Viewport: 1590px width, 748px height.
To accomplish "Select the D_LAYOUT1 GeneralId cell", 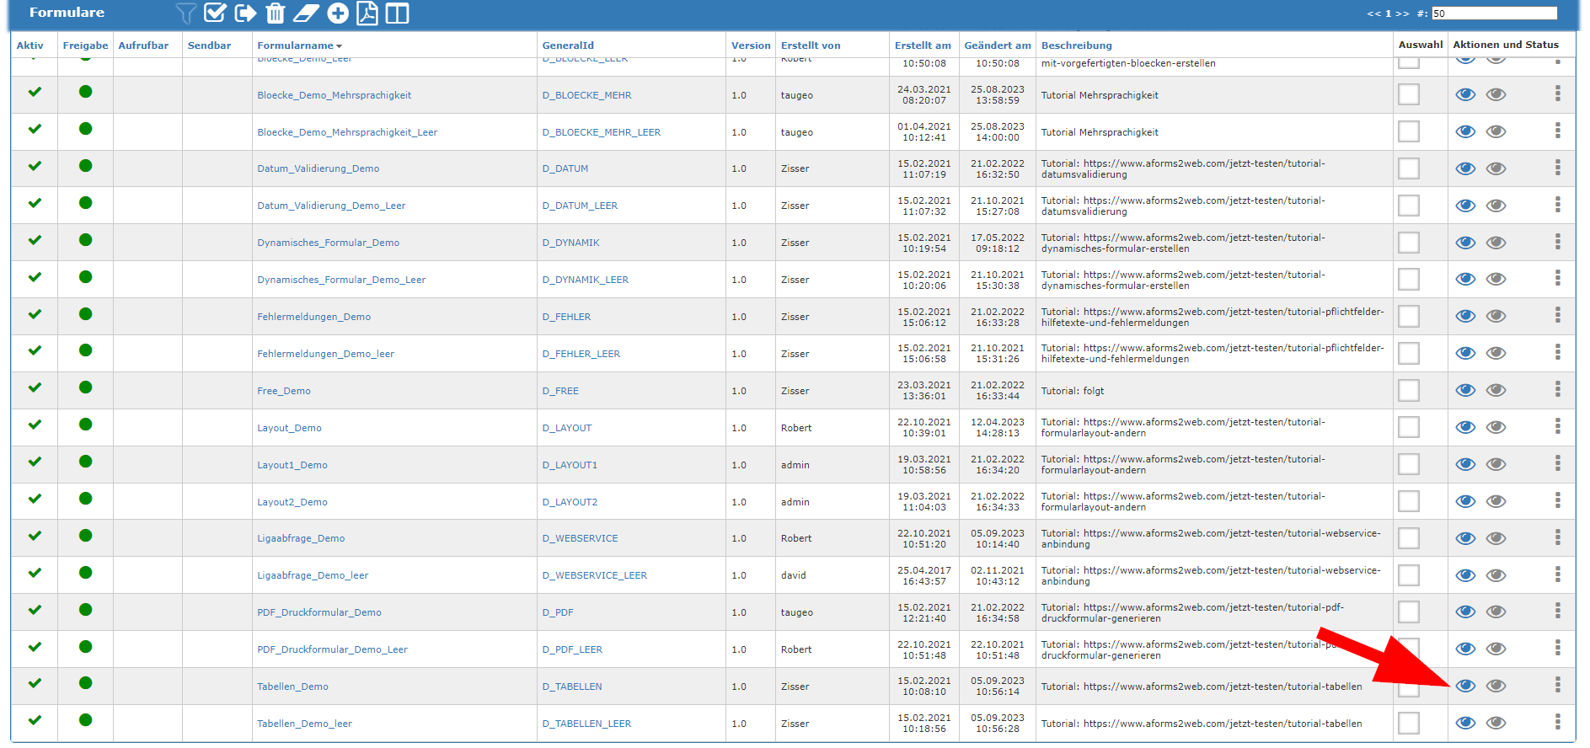I will 570,465.
